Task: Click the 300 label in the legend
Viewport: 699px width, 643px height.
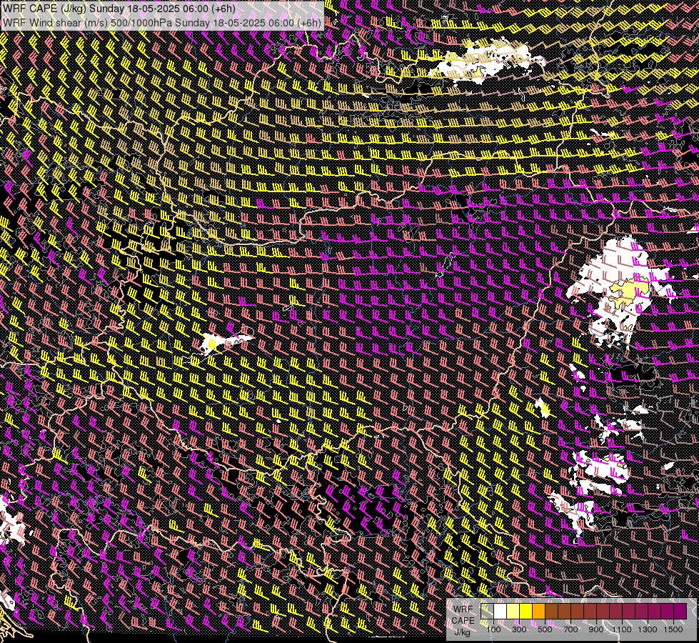Action: coord(519,629)
